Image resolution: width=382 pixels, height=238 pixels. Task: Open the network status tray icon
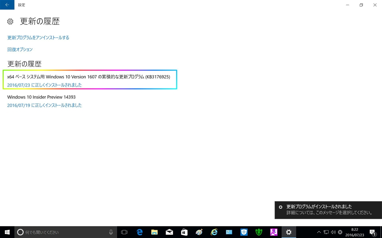click(x=326, y=232)
